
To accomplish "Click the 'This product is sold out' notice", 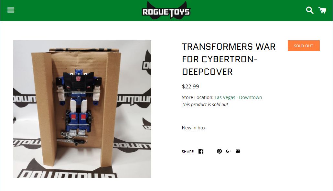I will (x=205, y=105).
